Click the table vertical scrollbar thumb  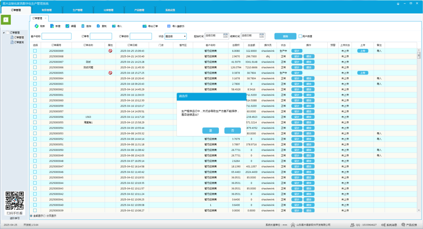tap(419, 55)
